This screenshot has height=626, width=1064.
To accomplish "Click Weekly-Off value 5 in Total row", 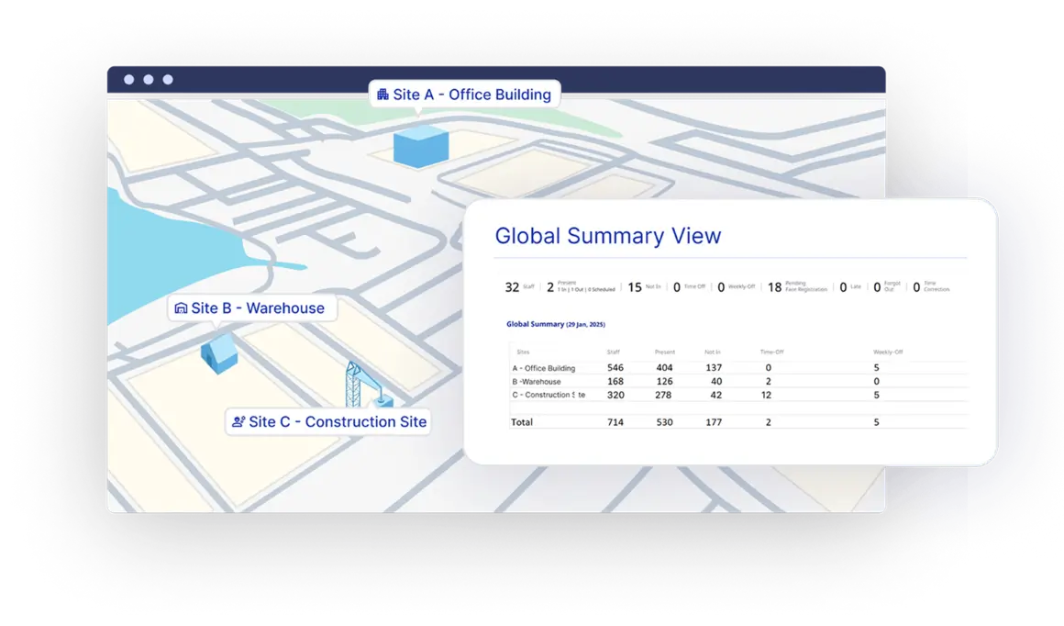I will tap(876, 422).
